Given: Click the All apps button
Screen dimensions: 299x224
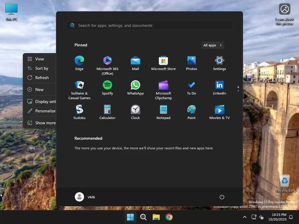Looking at the screenshot, I should tap(213, 45).
